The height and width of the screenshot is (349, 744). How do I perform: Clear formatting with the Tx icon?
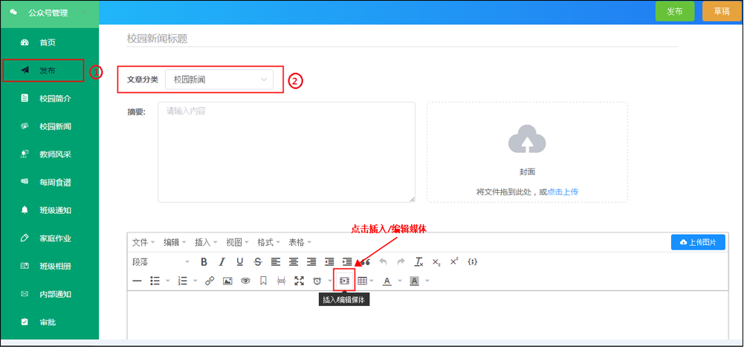(419, 261)
